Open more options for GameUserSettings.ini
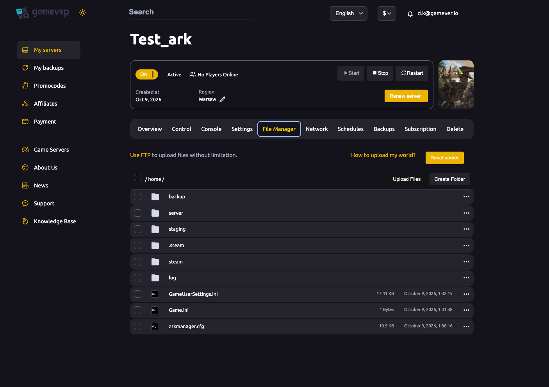This screenshot has width=549, height=387. 466,294
